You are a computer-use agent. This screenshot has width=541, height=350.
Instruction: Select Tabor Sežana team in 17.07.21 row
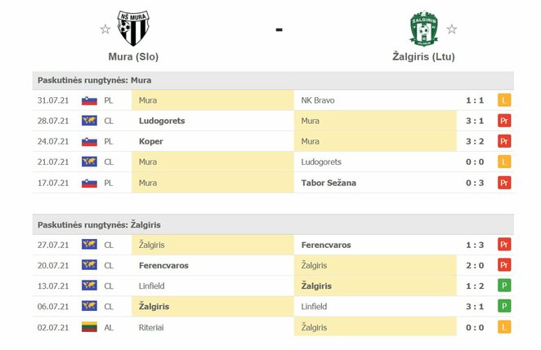point(327,183)
